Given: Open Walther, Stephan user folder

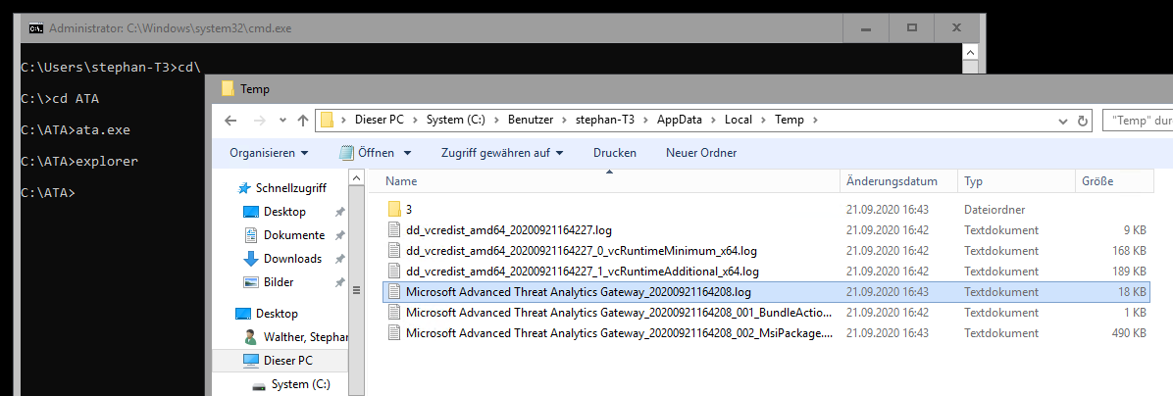Looking at the screenshot, I should click(305, 337).
